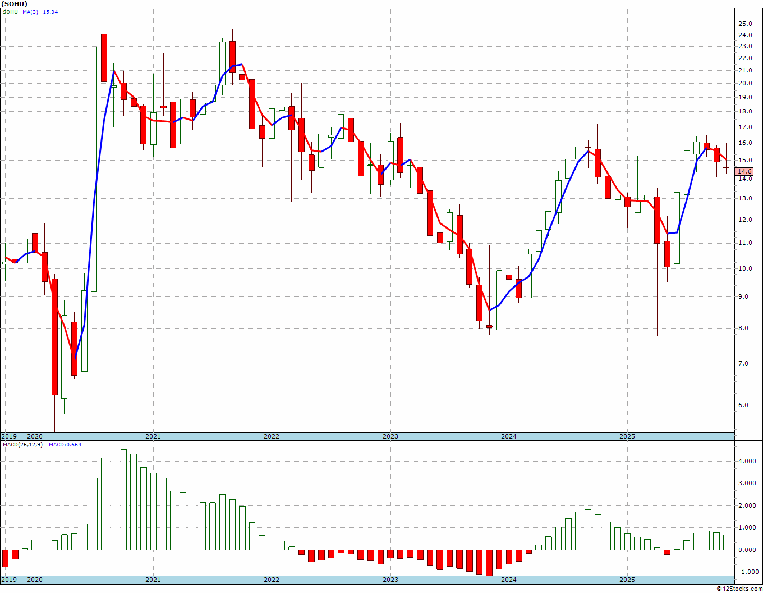Select 2025 on the MACD panel time axis
763x593 pixels.
[x=627, y=580]
